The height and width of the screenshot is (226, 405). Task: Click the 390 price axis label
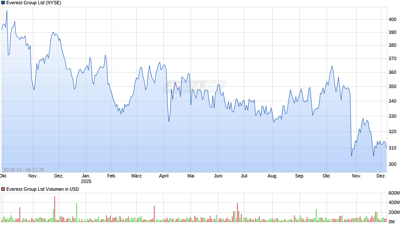393,33
